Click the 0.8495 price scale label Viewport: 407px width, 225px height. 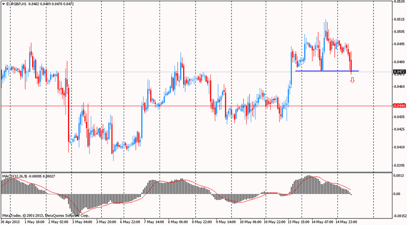pyautogui.click(x=399, y=44)
